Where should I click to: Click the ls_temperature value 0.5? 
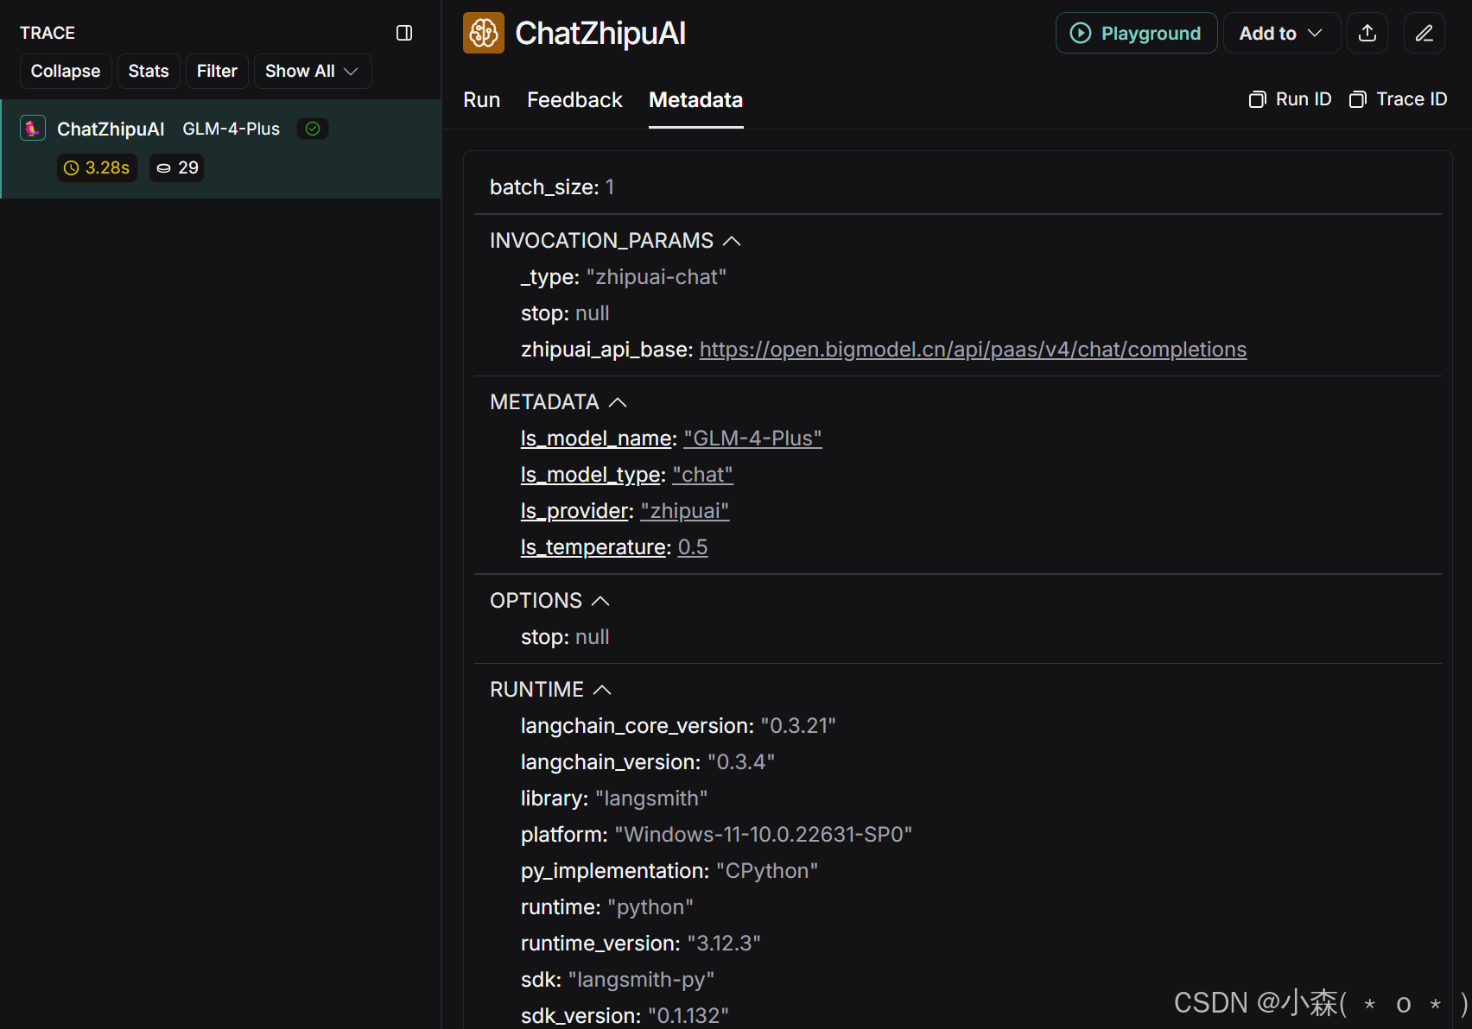693,546
